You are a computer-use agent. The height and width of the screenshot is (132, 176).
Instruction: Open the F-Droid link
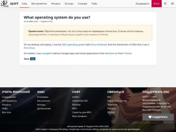(127, 53)
